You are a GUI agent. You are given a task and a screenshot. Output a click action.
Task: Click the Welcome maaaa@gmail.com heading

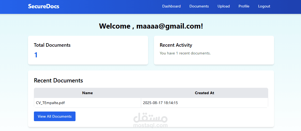[151, 26]
